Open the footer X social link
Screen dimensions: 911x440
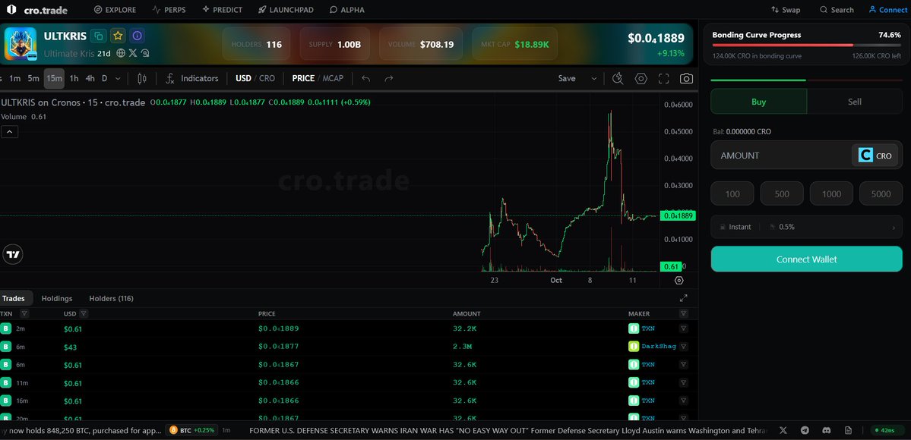[783, 430]
